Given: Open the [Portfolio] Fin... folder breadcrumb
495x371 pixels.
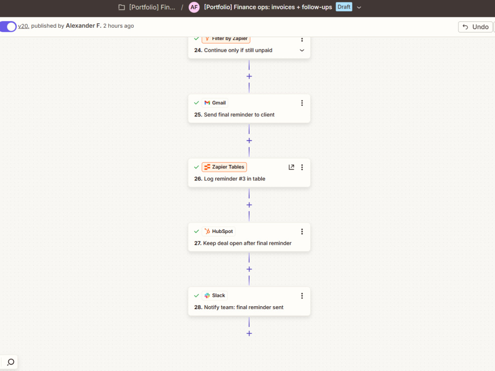Looking at the screenshot, I should point(152,7).
